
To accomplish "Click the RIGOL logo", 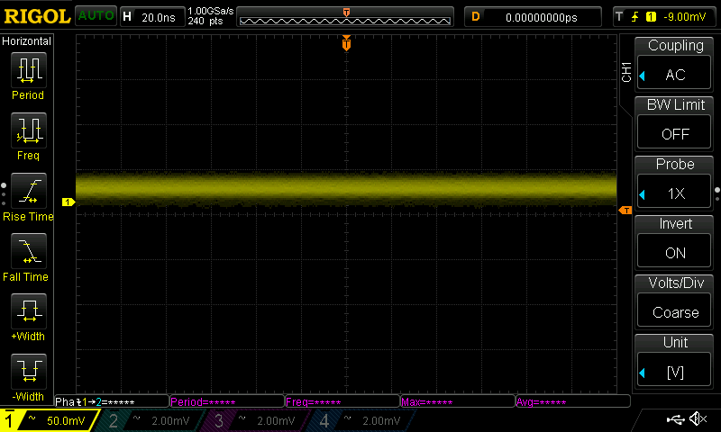I will click(37, 17).
